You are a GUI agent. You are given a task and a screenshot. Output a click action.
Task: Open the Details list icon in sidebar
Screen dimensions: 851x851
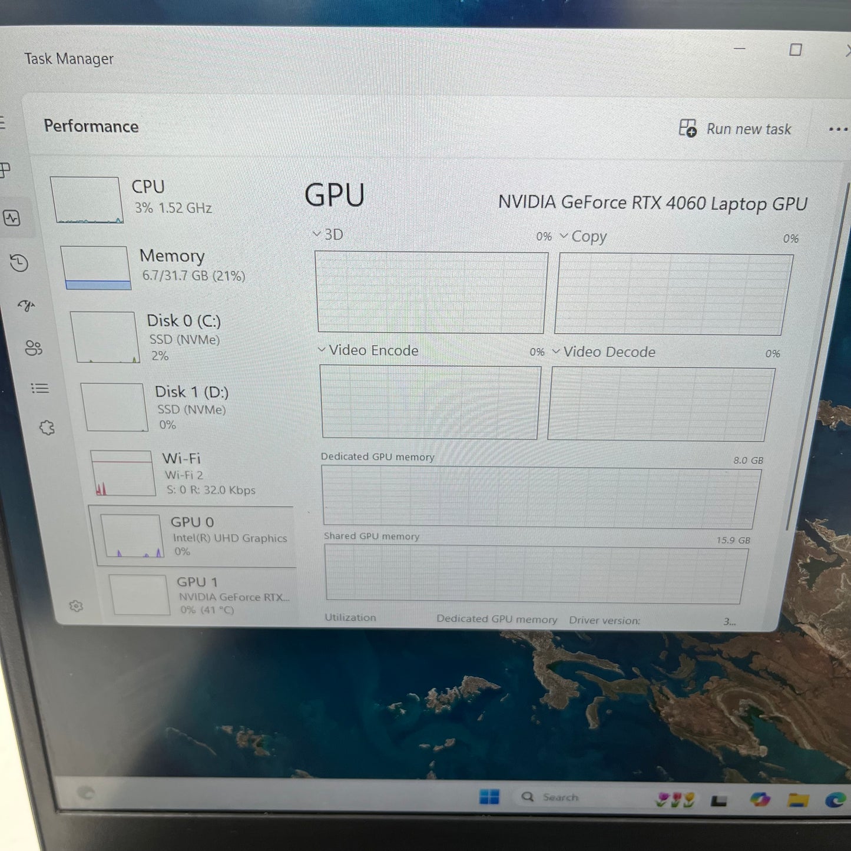tap(40, 388)
